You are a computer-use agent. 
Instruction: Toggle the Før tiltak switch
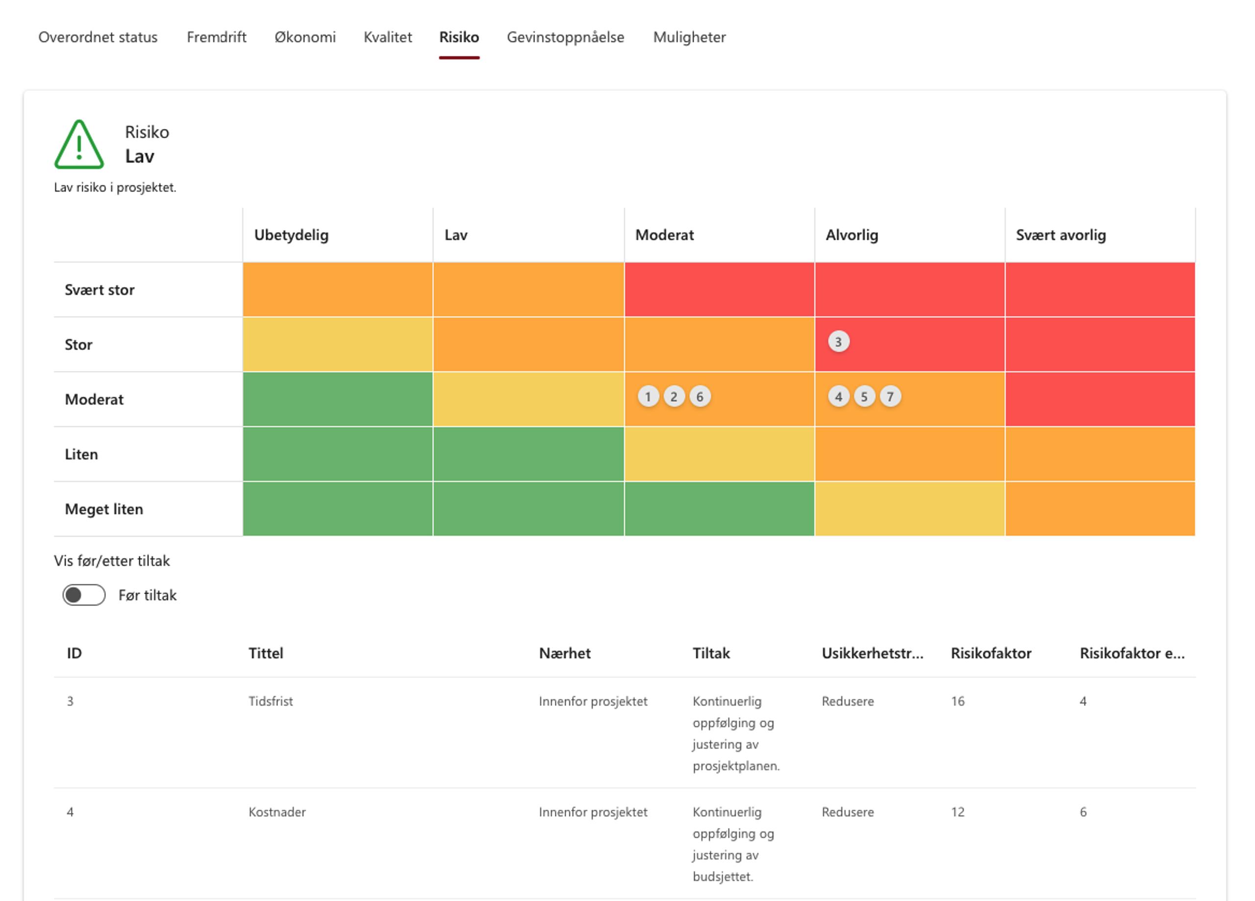(84, 595)
